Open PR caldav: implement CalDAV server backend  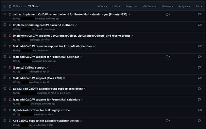(x=70, y=14)
